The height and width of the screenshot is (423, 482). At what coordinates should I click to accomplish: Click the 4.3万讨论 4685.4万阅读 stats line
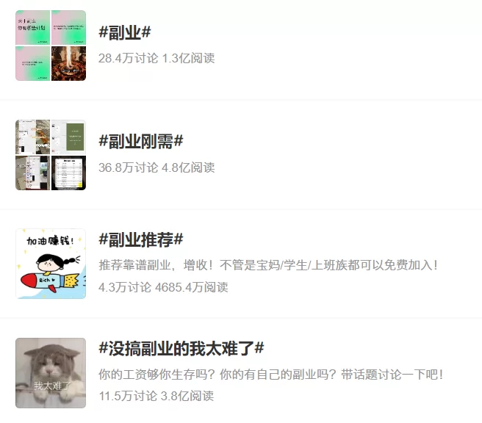[163, 288]
